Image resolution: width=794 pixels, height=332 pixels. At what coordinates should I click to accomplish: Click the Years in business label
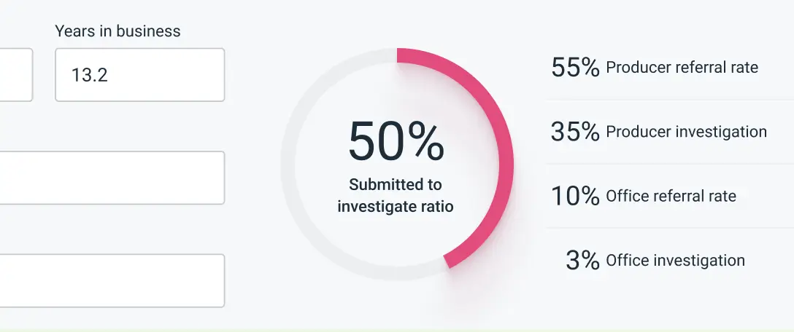coord(117,31)
